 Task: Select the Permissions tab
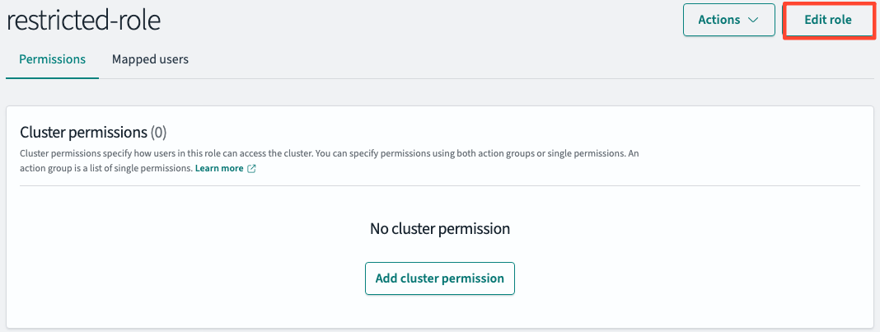(52, 58)
